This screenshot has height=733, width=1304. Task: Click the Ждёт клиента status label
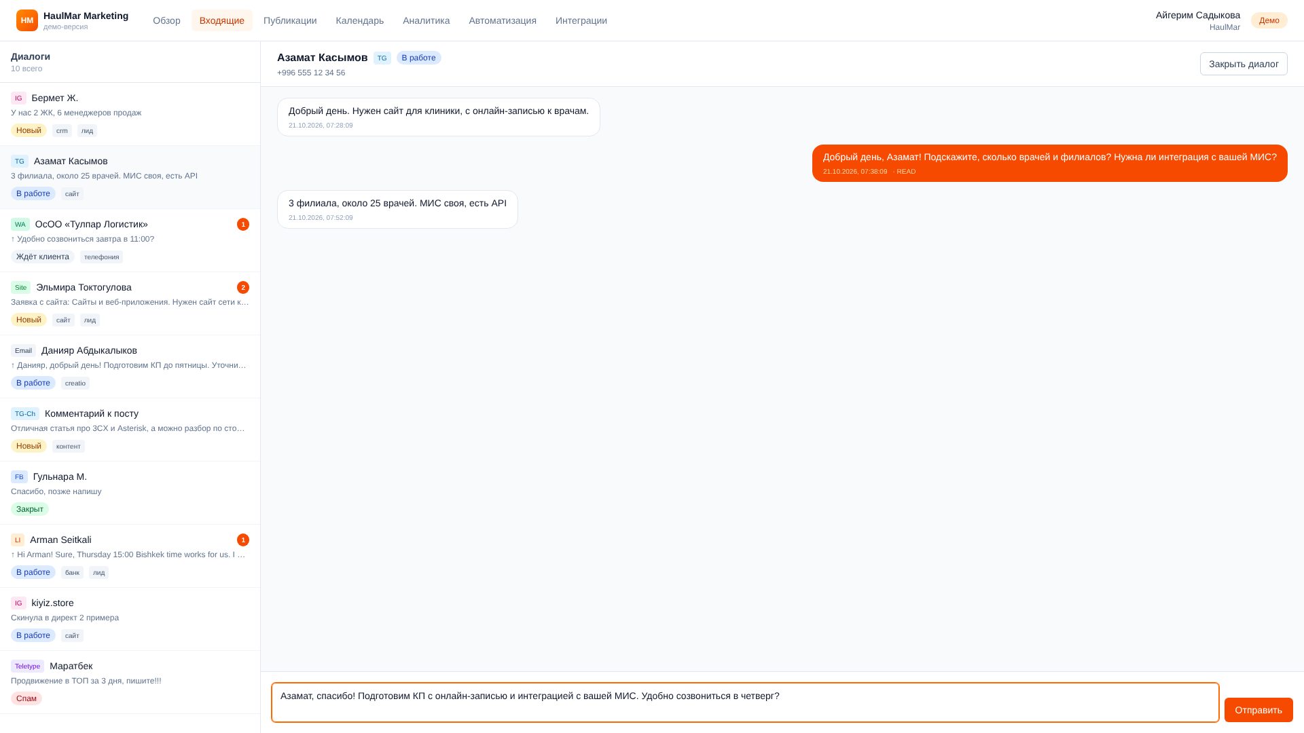click(43, 257)
